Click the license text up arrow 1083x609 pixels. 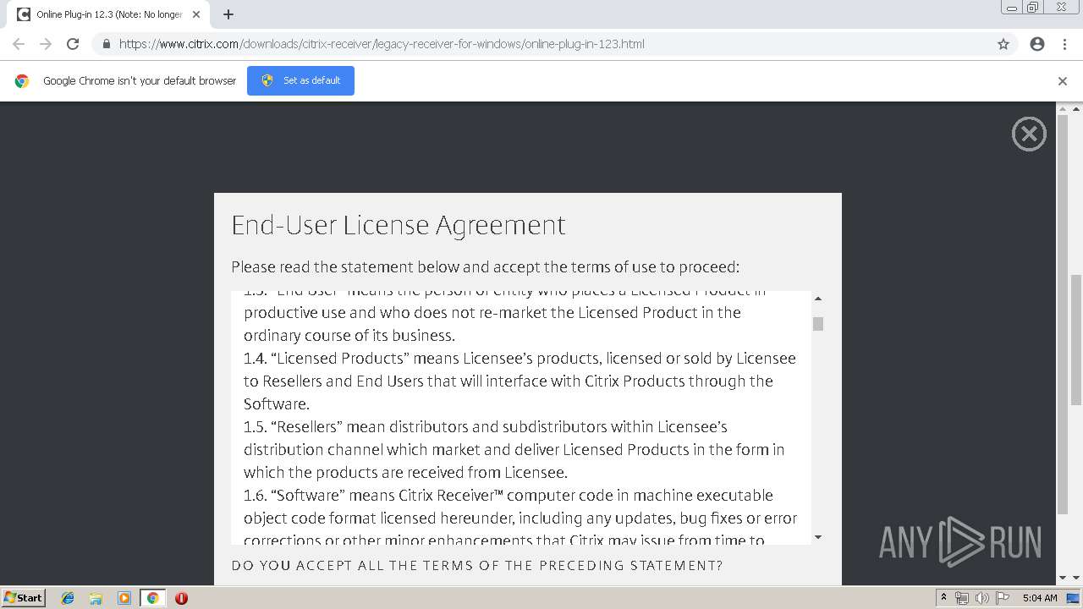[817, 299]
